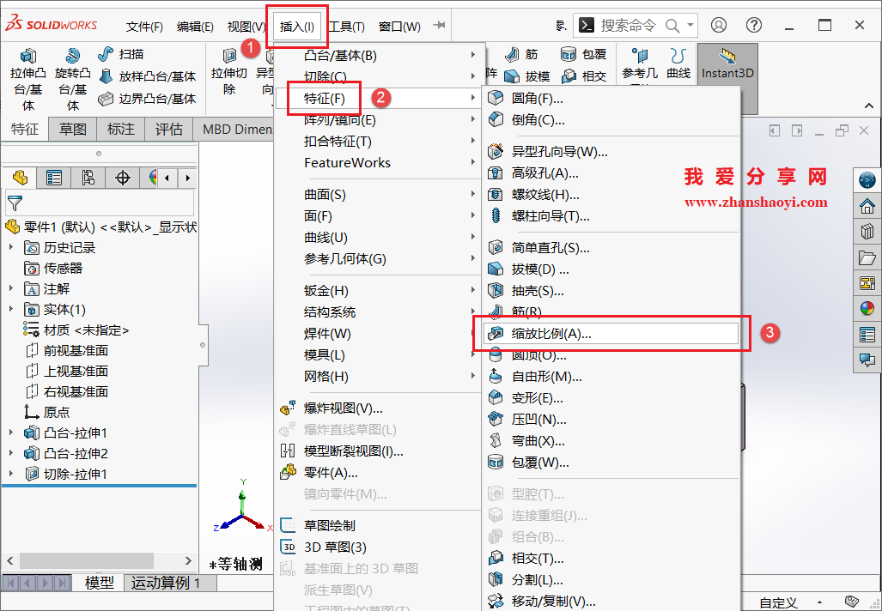Screen dimensions: 882x611
Task: Choose 圆角(F)... fillet menu entry
Action: pyautogui.click(x=611, y=99)
